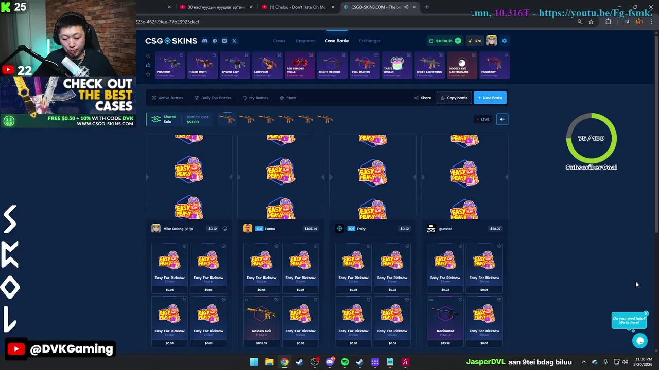Click the Share button
Screen dimensions: 659x370
(423, 98)
